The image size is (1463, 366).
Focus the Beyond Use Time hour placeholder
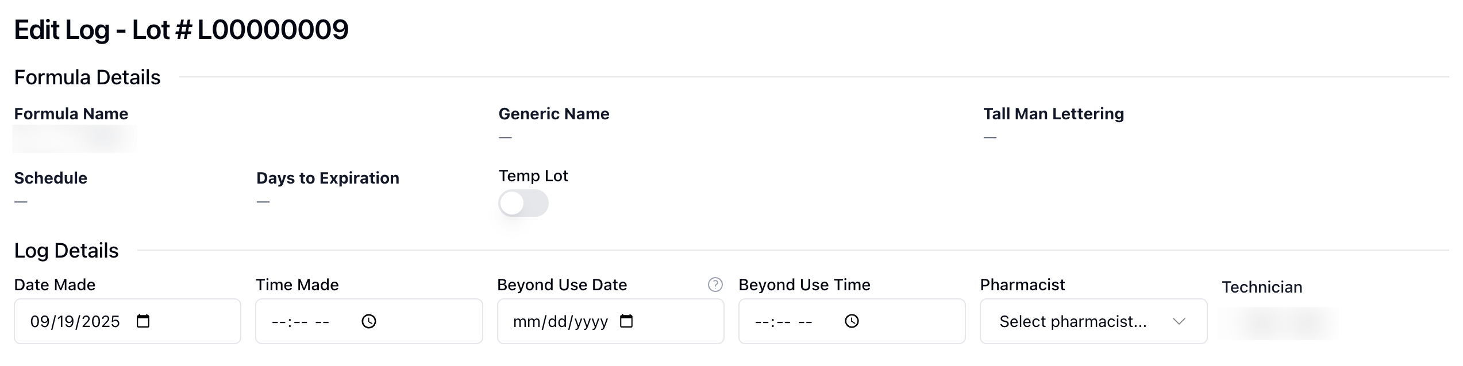761,322
